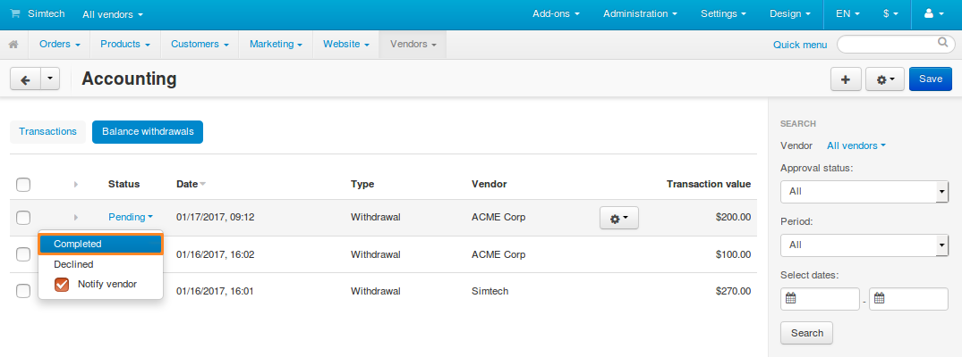
Task: Open the $ currency dropdown
Action: pyautogui.click(x=890, y=14)
